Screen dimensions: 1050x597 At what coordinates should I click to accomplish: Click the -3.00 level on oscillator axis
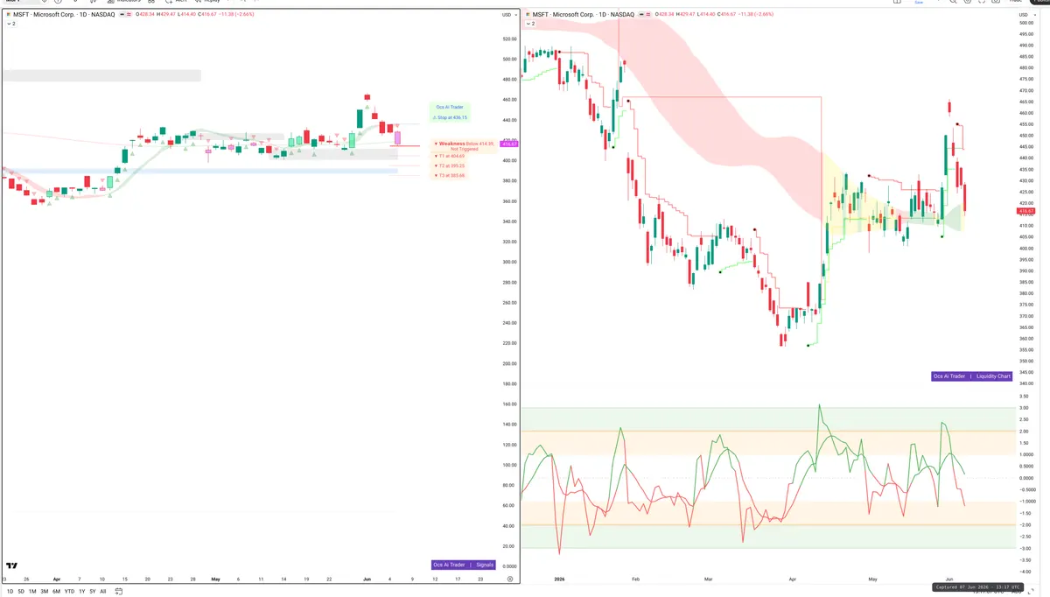click(x=1024, y=548)
